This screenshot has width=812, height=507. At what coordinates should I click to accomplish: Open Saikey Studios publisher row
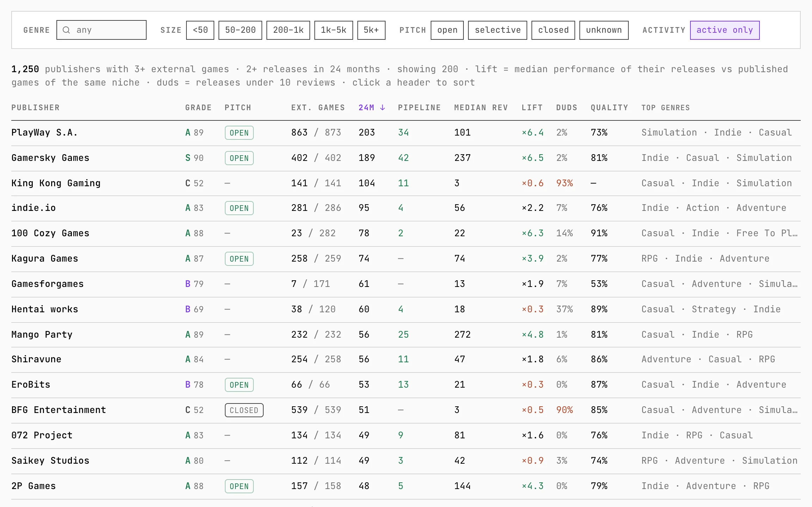pos(406,461)
